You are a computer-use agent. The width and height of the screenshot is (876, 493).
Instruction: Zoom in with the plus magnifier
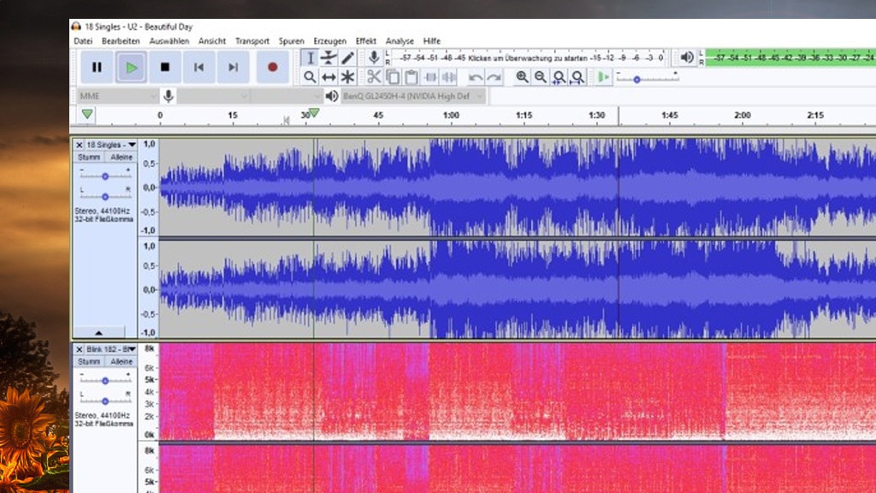522,77
